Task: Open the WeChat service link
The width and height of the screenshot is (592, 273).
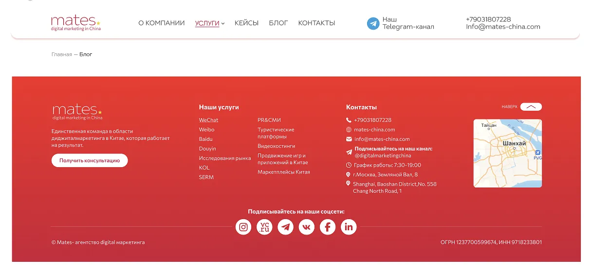Action: 208,120
